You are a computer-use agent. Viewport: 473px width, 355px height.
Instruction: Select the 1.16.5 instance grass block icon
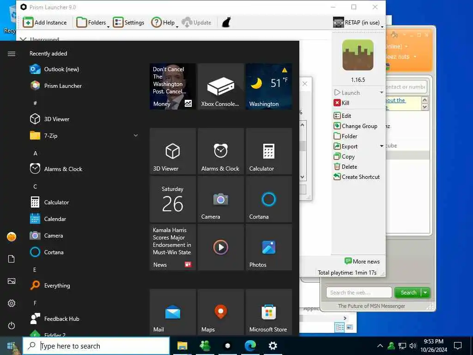coord(358,55)
